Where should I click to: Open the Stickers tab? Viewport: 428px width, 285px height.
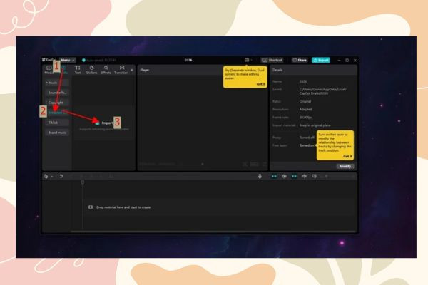[92, 70]
